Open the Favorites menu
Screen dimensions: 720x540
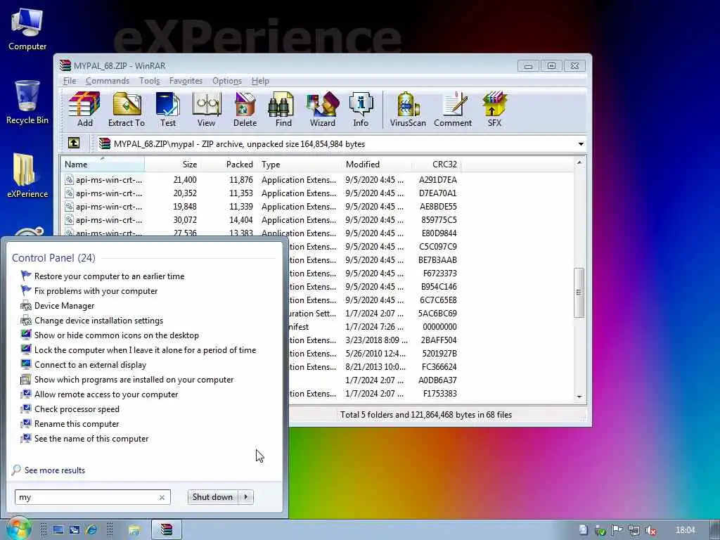point(186,81)
